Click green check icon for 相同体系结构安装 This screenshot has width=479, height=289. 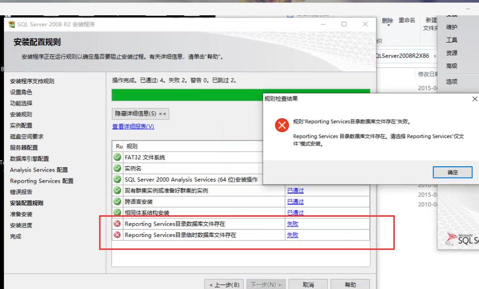117,212
